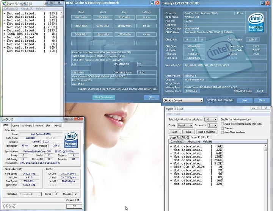Switch to About tab in CPU-Z
The width and height of the screenshot is (273, 211).
58,125
